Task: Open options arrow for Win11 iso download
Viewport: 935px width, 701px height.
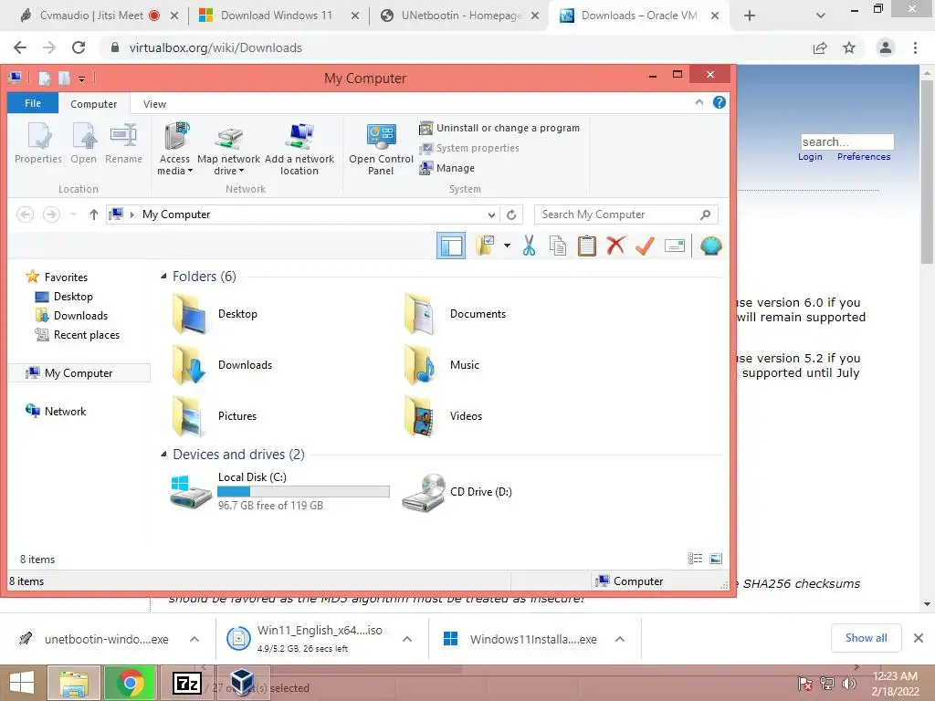Action: pos(407,639)
